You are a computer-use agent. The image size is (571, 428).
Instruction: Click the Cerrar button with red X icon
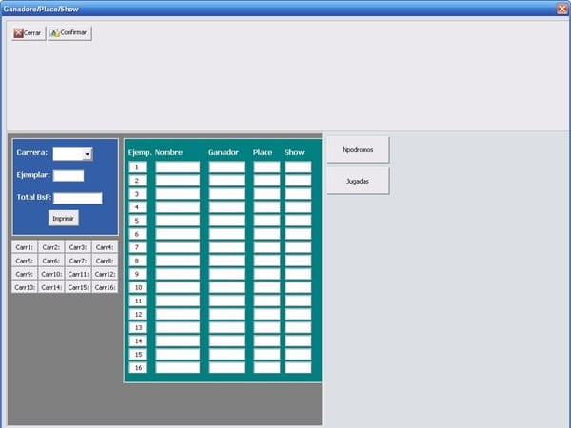(x=29, y=33)
